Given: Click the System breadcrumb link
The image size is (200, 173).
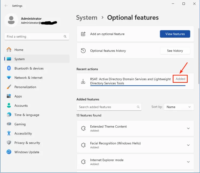Looking at the screenshot, I should point(87,18).
